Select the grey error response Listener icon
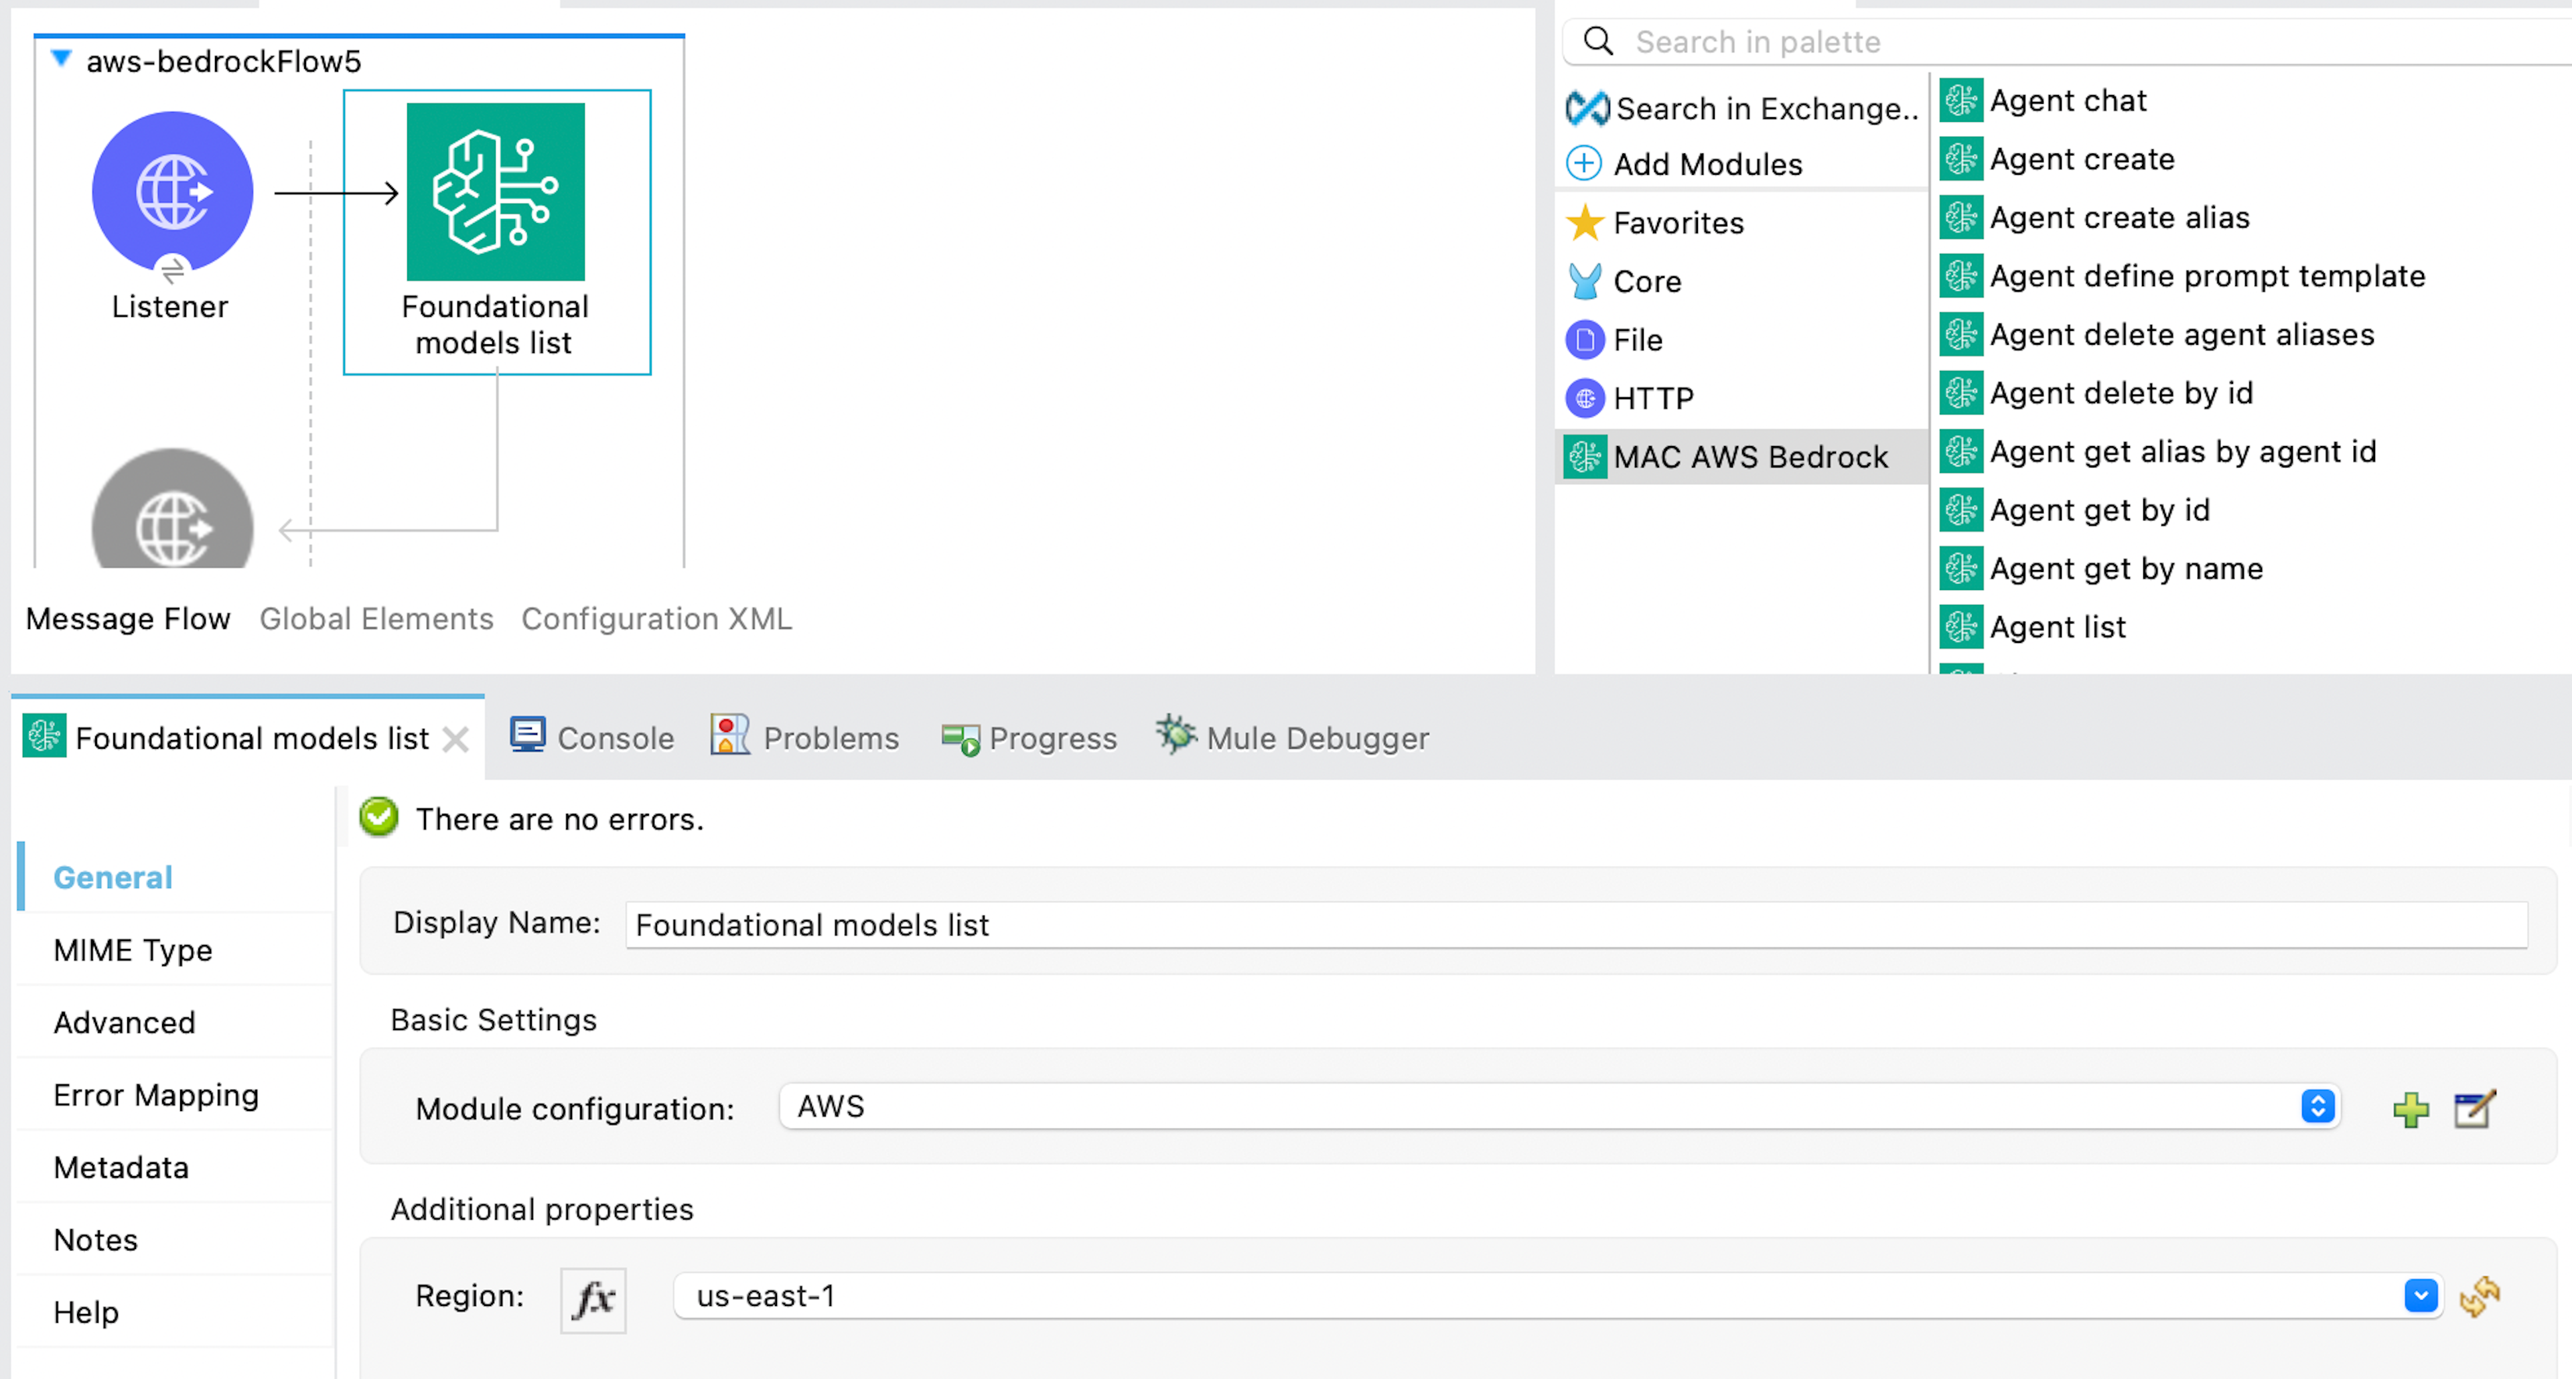Screen dimensions: 2572x1379 tap(173, 509)
